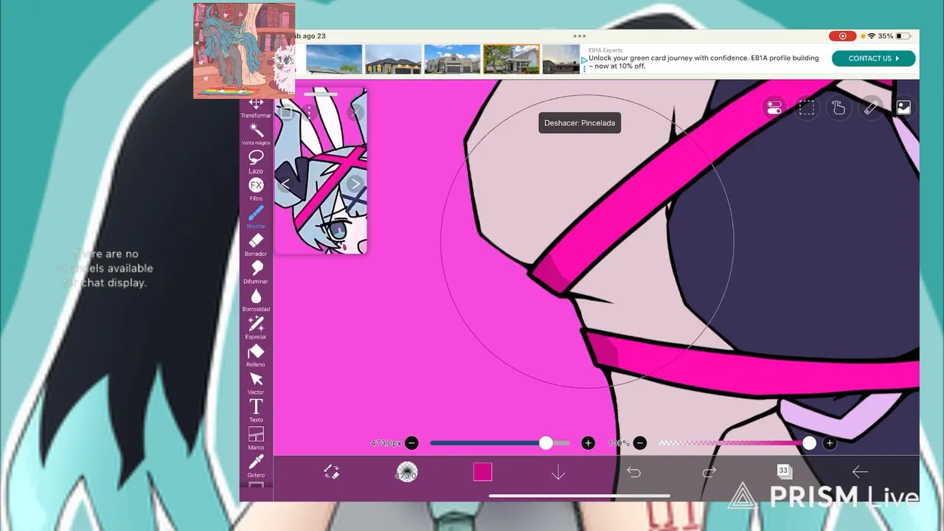Select the Difuminar smudge tool

point(256,272)
